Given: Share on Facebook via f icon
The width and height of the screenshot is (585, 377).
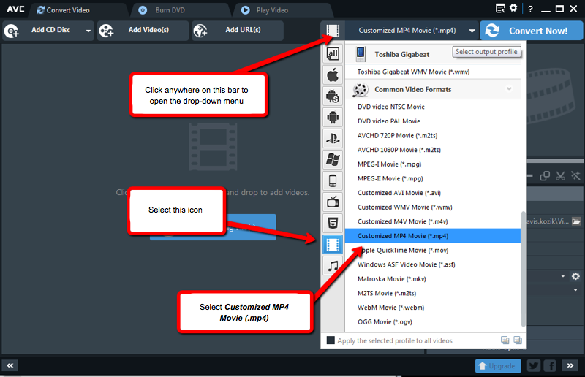Looking at the screenshot, I should coord(551,365).
